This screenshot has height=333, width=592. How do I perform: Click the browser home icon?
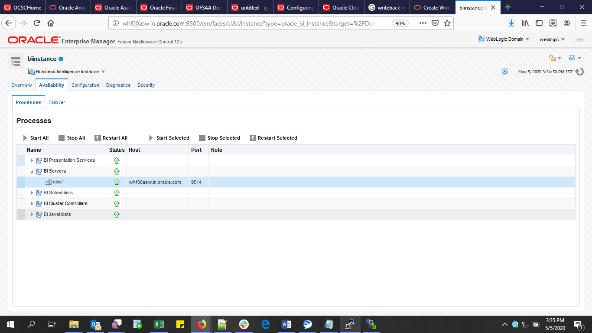(x=51, y=23)
